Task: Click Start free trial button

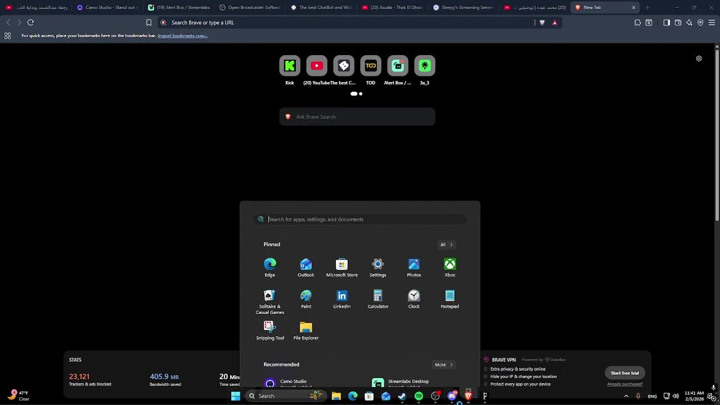Action: [625, 373]
